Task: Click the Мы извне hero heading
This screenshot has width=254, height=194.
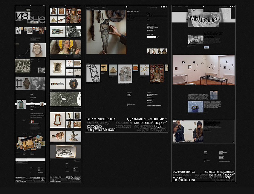Action: coord(203,19)
